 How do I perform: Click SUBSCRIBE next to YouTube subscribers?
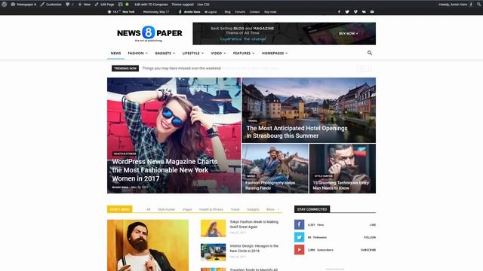(x=368, y=250)
